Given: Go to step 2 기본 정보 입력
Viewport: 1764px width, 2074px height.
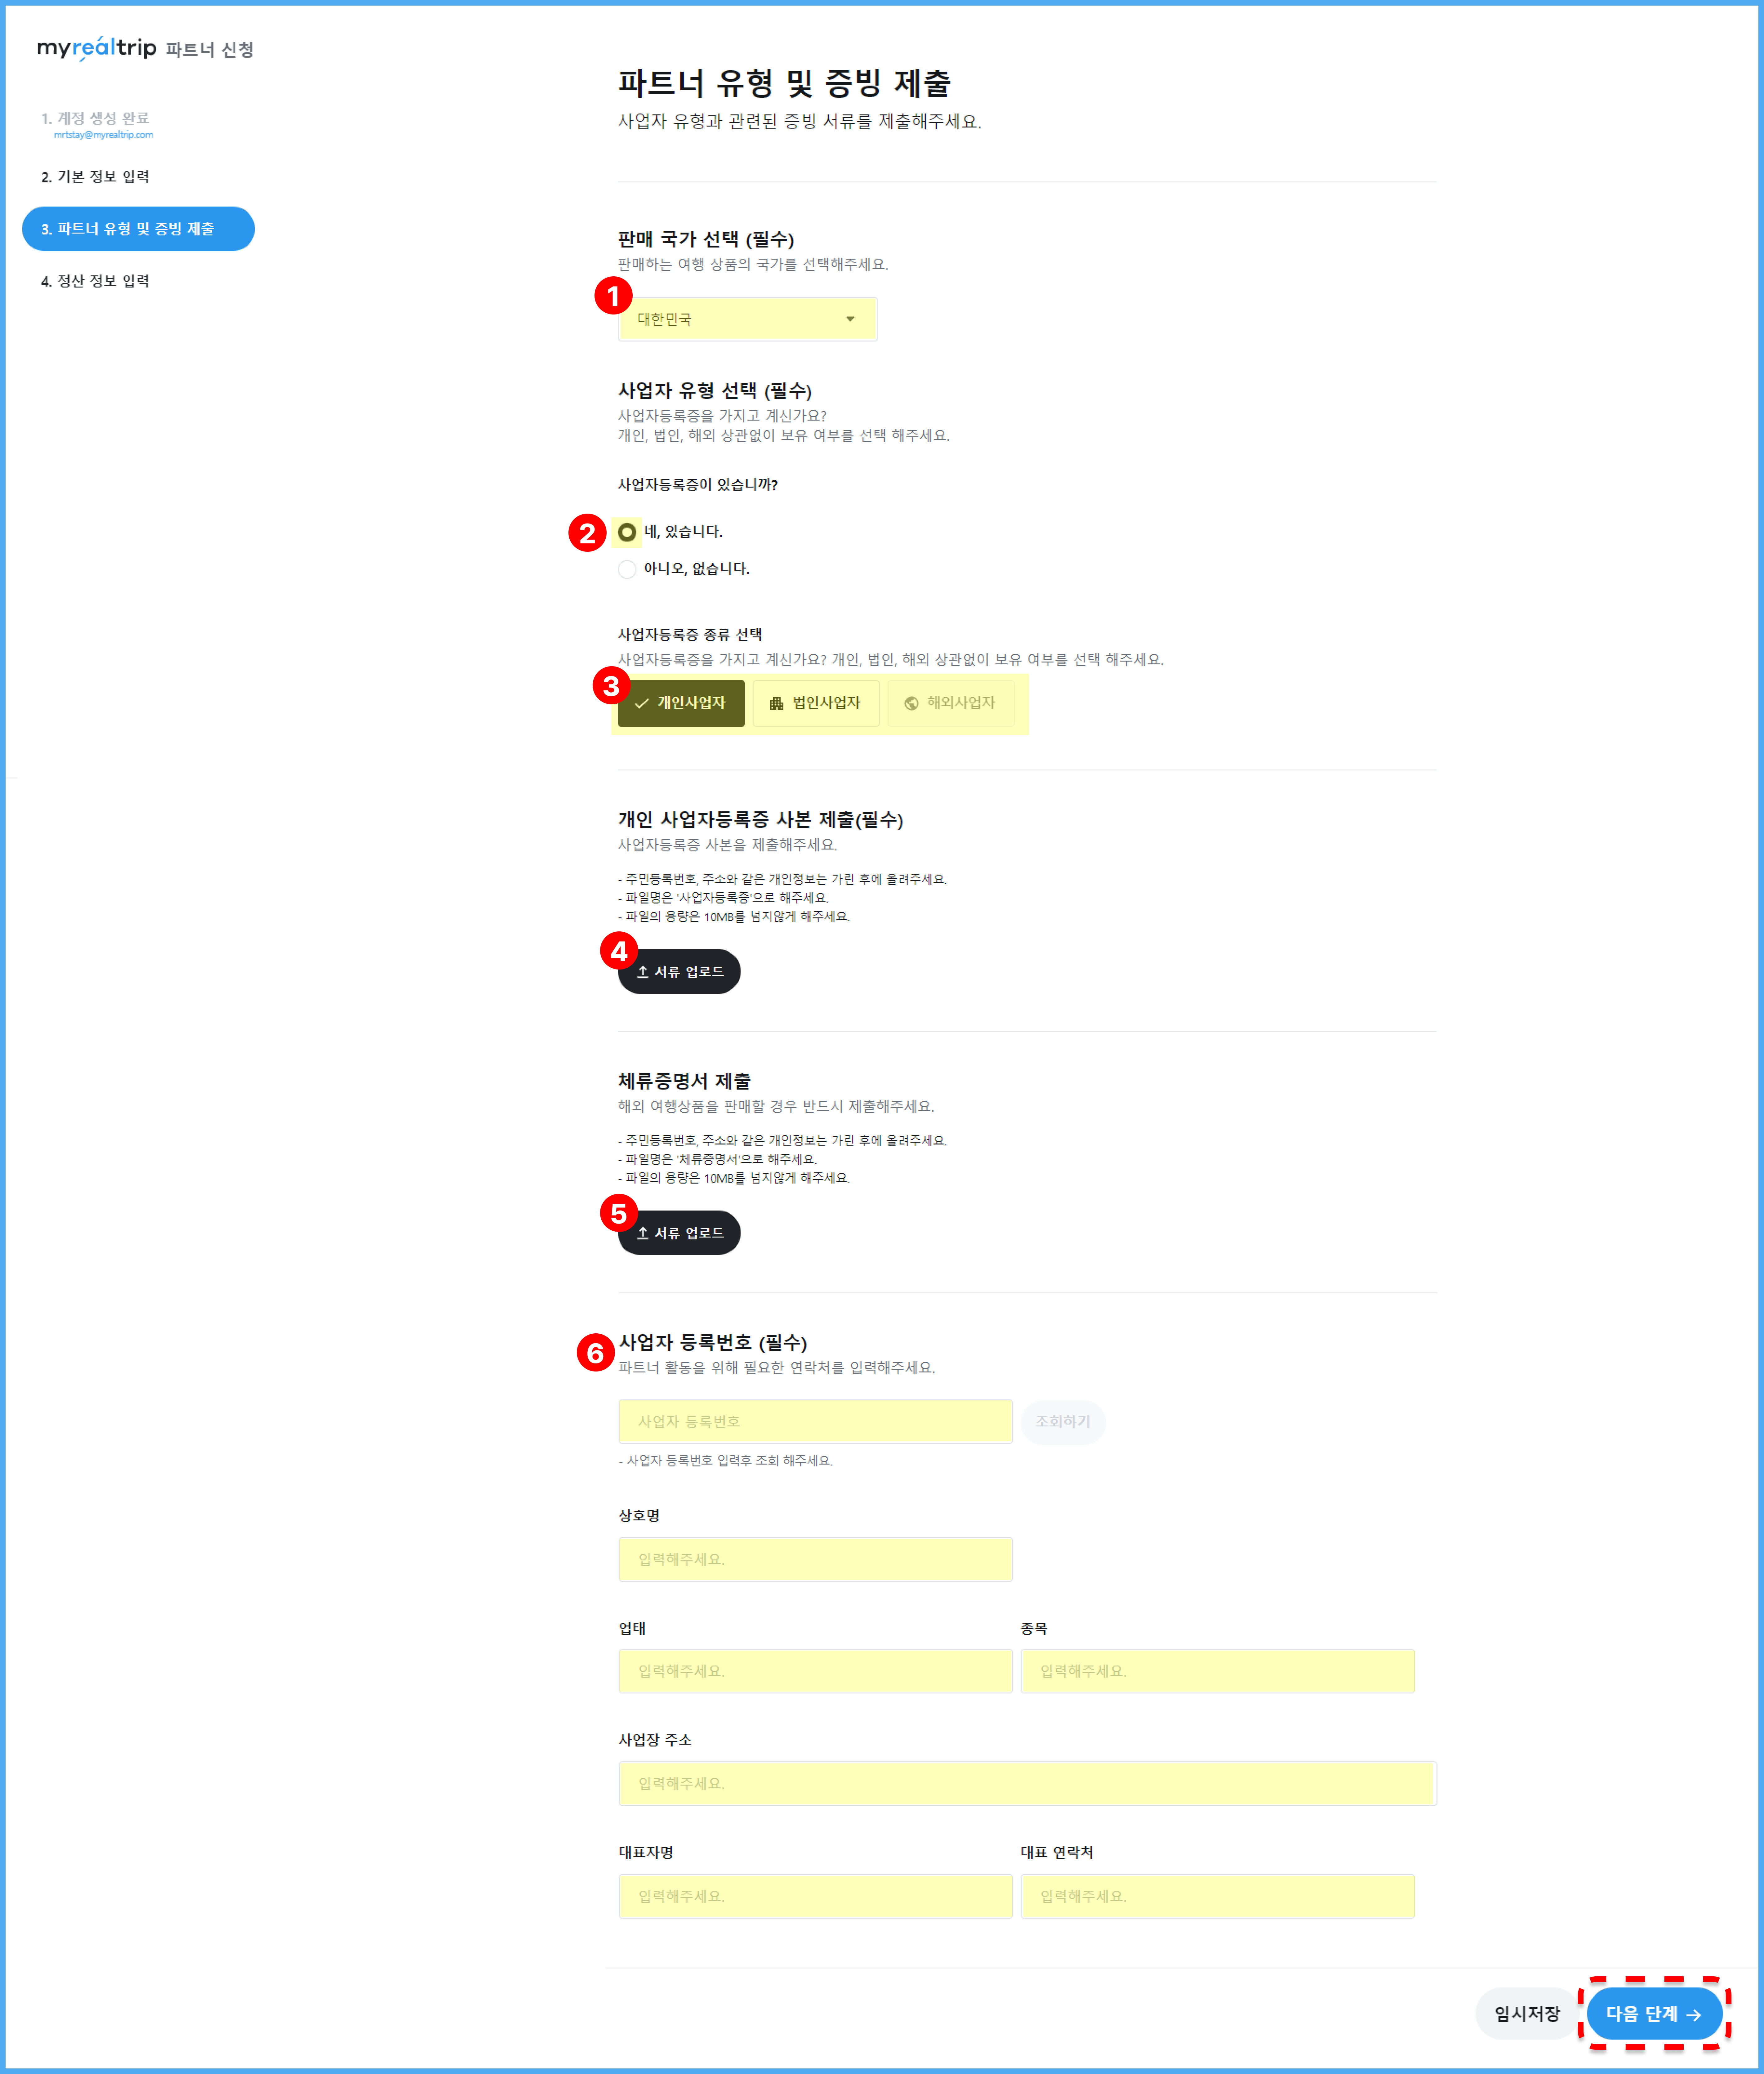Looking at the screenshot, I should (x=95, y=177).
